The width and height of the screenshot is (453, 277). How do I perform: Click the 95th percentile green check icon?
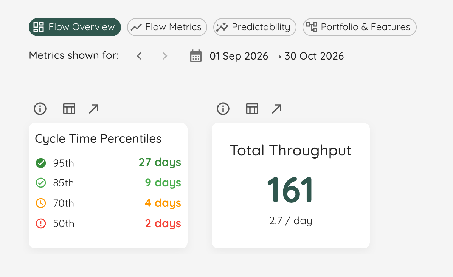[41, 163]
